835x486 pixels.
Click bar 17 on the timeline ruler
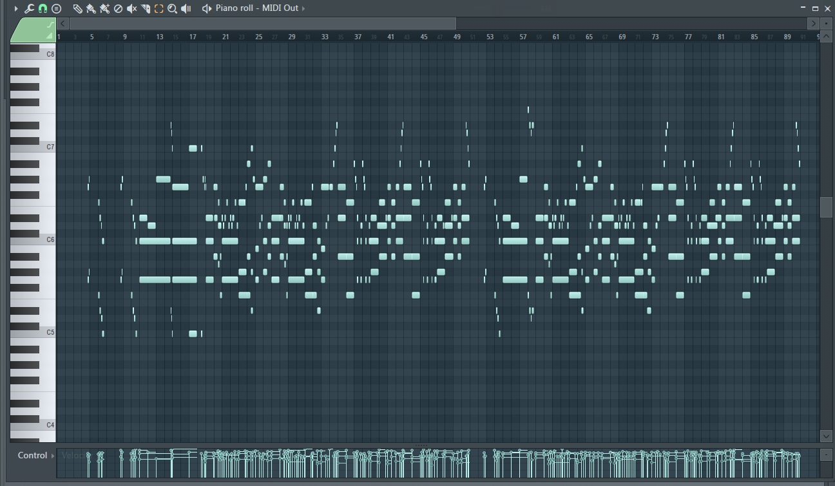pos(193,37)
